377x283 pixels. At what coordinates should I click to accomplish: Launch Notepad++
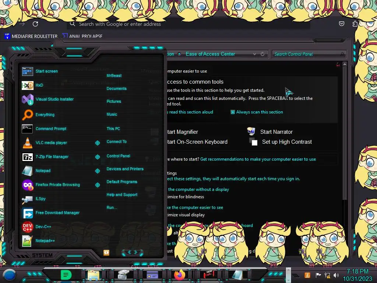tap(38, 241)
